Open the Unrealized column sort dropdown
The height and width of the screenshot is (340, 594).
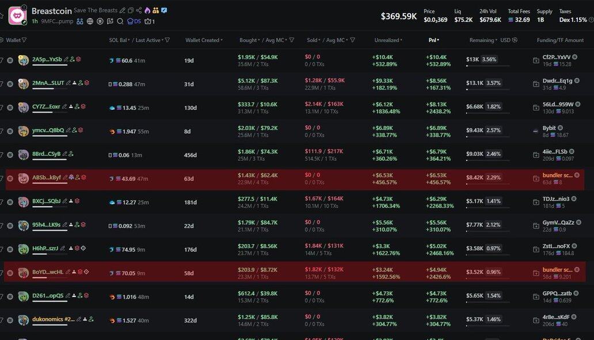click(388, 40)
